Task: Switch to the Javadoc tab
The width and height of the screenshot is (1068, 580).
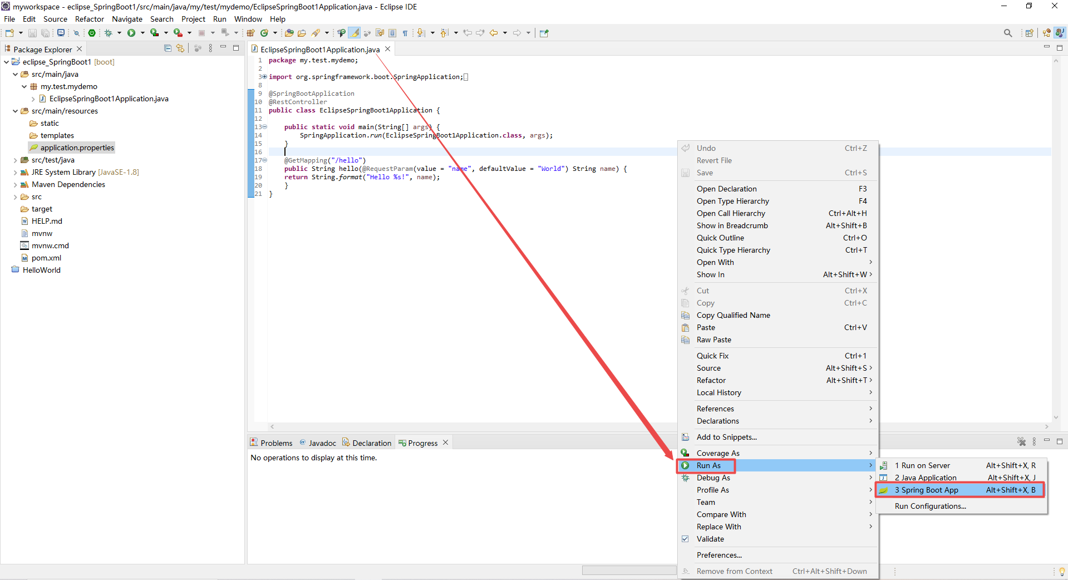Action: click(x=318, y=443)
